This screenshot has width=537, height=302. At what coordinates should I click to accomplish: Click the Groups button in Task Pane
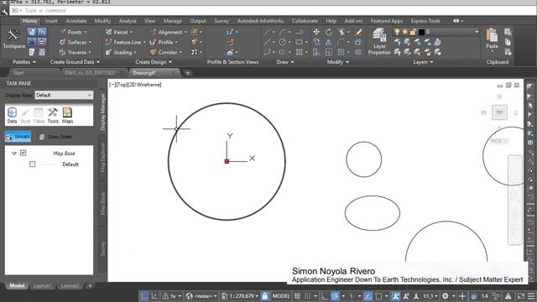pos(18,137)
